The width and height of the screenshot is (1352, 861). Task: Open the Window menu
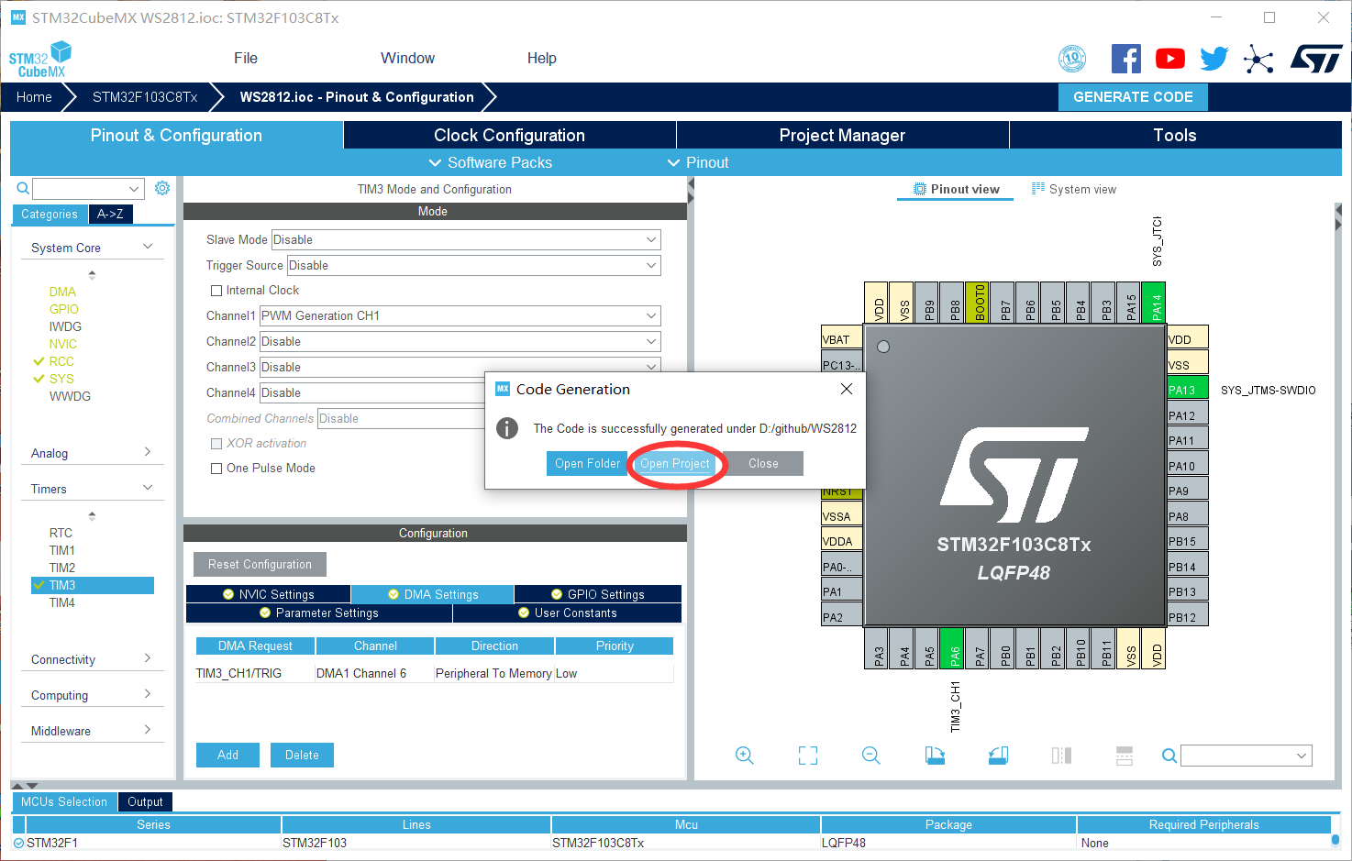pyautogui.click(x=407, y=58)
